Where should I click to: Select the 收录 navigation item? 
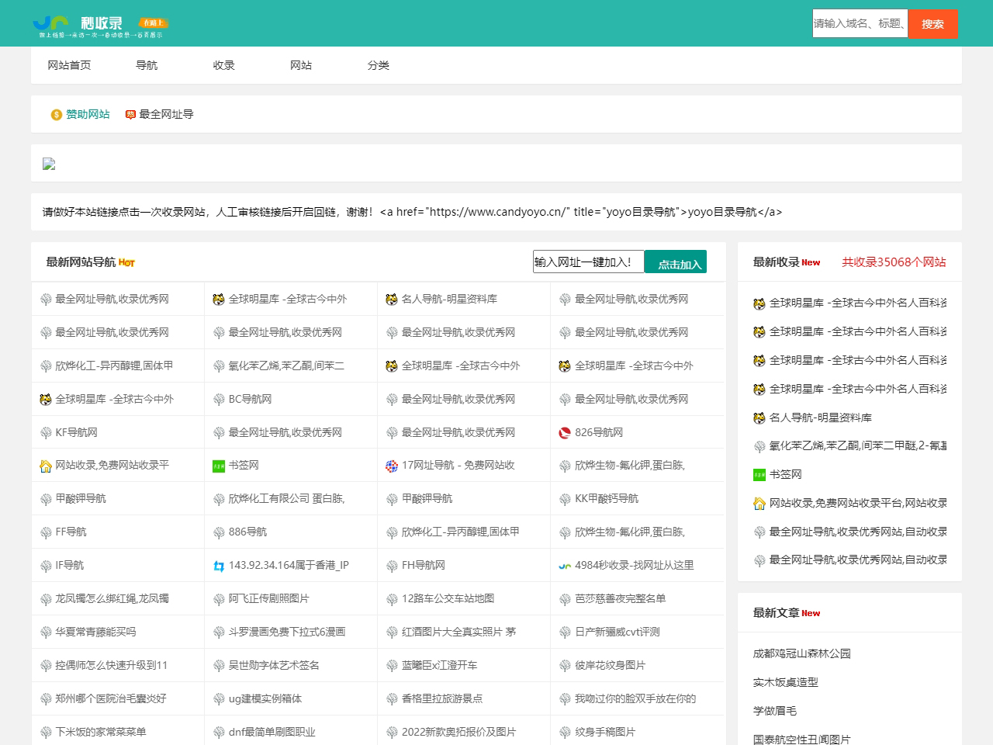(224, 65)
